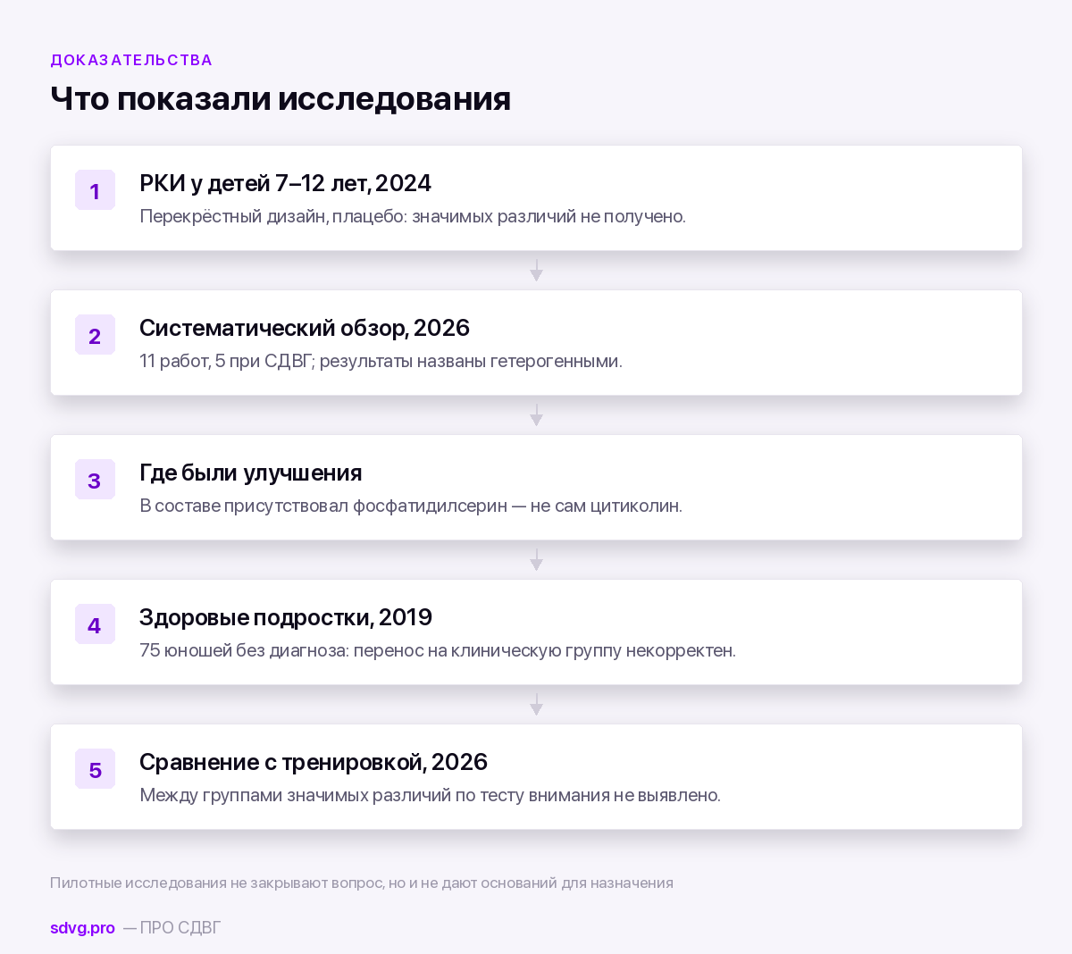This screenshot has height=954, width=1072.
Task: Open the sdvg.pro link
Action: [x=82, y=928]
